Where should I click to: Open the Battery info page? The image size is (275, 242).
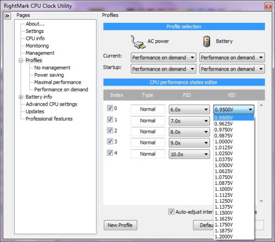pos(39,97)
